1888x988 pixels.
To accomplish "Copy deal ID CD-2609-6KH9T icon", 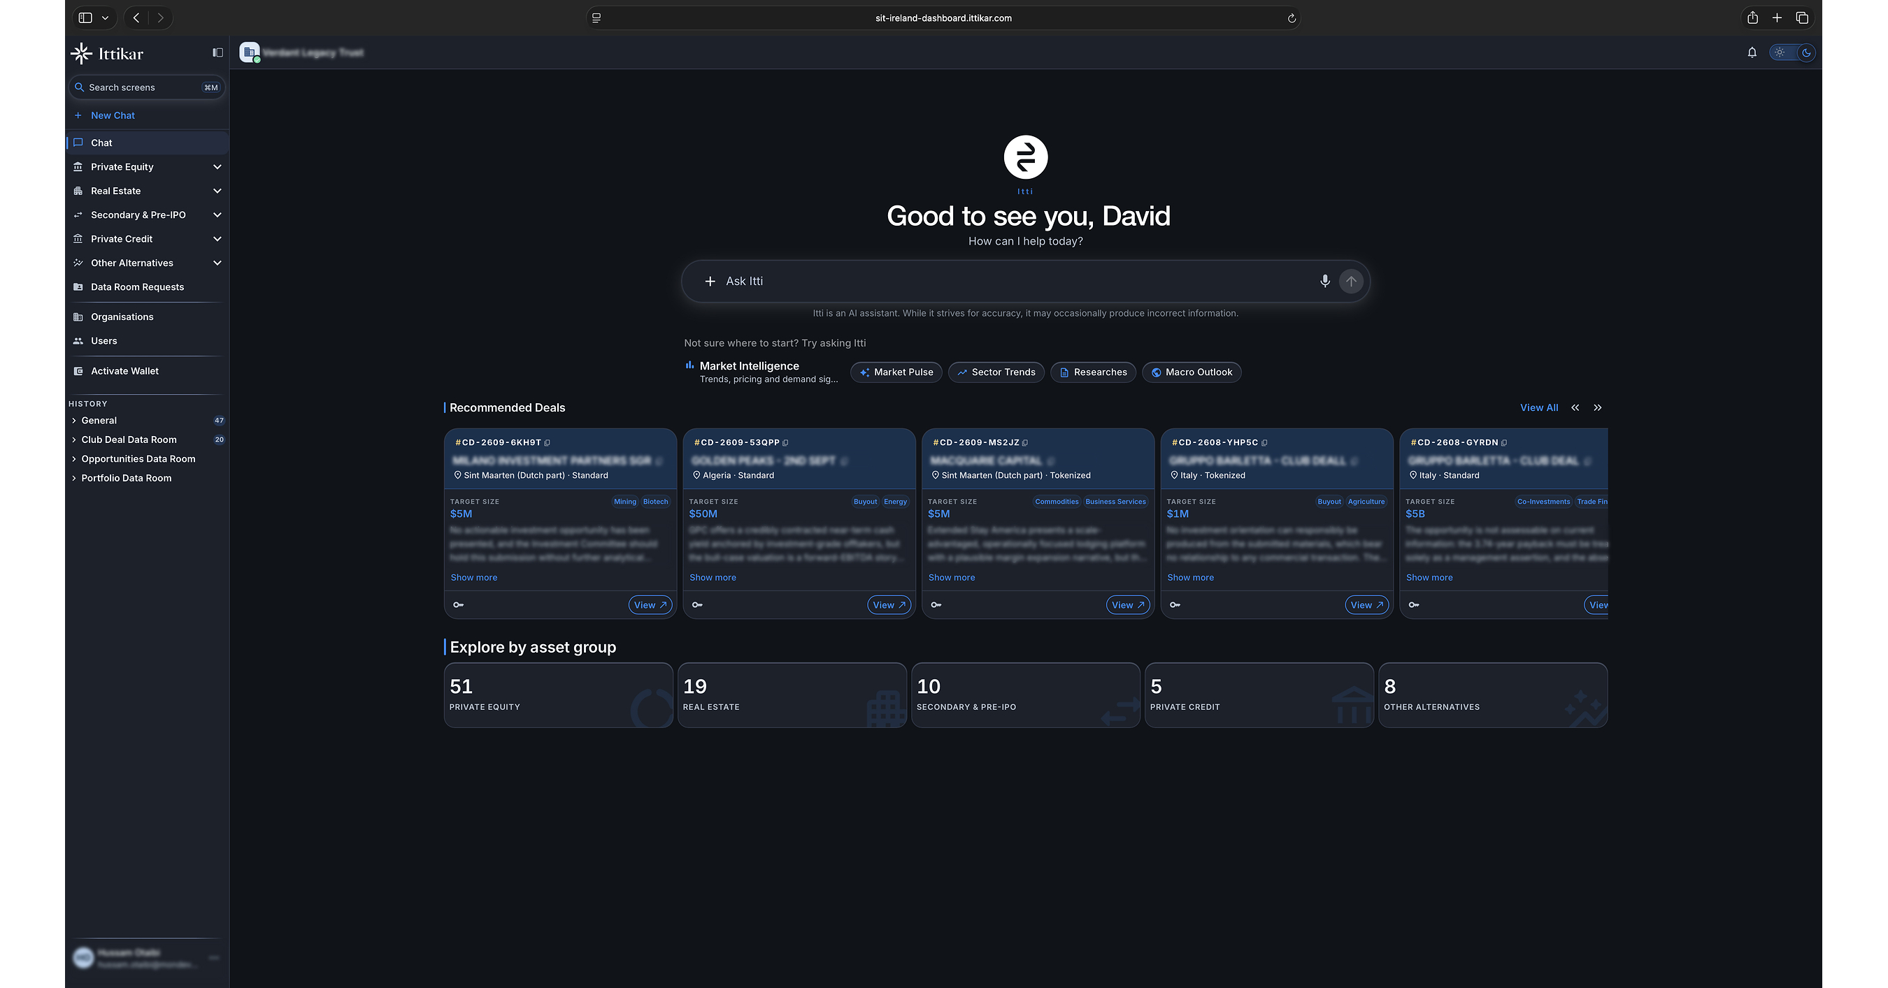I will [x=548, y=443].
